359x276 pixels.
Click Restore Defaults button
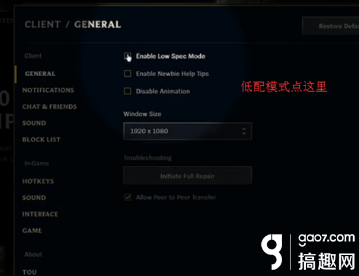click(331, 26)
